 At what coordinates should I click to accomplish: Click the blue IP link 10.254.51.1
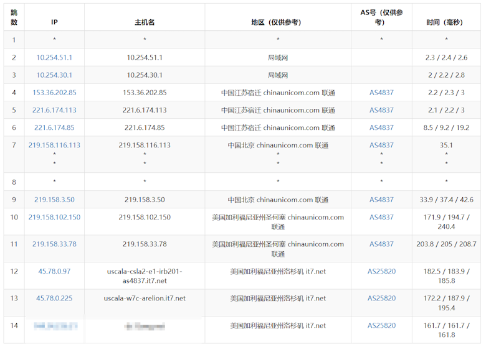54,57
